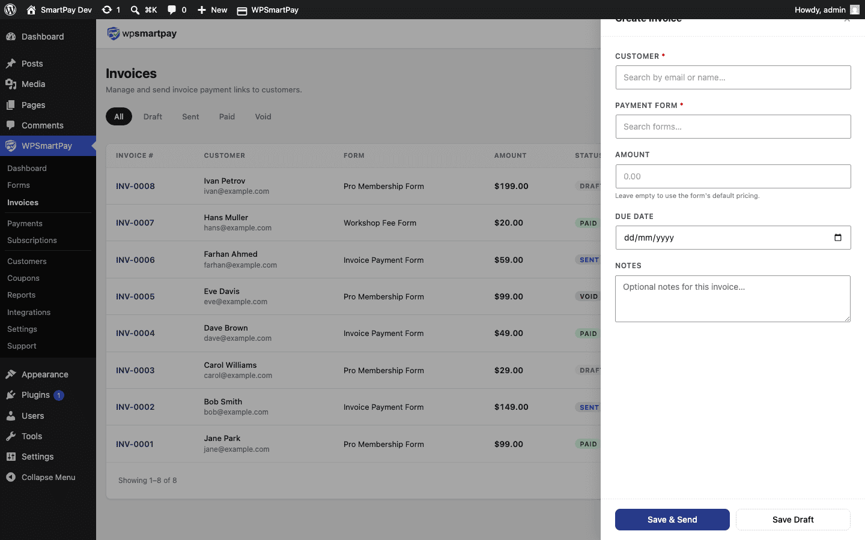
Task: Open invoice INV-0002 link
Action: [135, 407]
